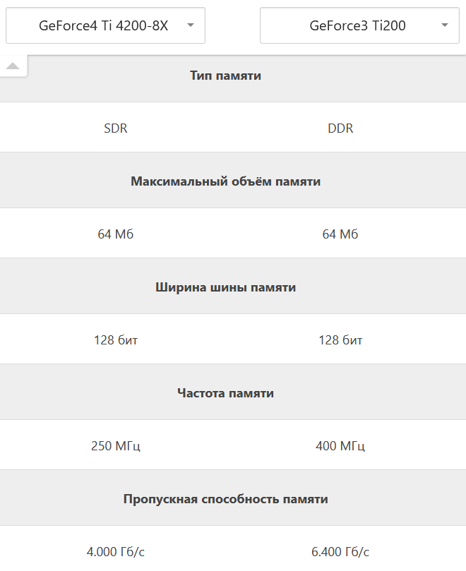The image size is (466, 571).
Task: Open the GeForce4 Ti 4200-8X dropdown
Action: point(105,25)
